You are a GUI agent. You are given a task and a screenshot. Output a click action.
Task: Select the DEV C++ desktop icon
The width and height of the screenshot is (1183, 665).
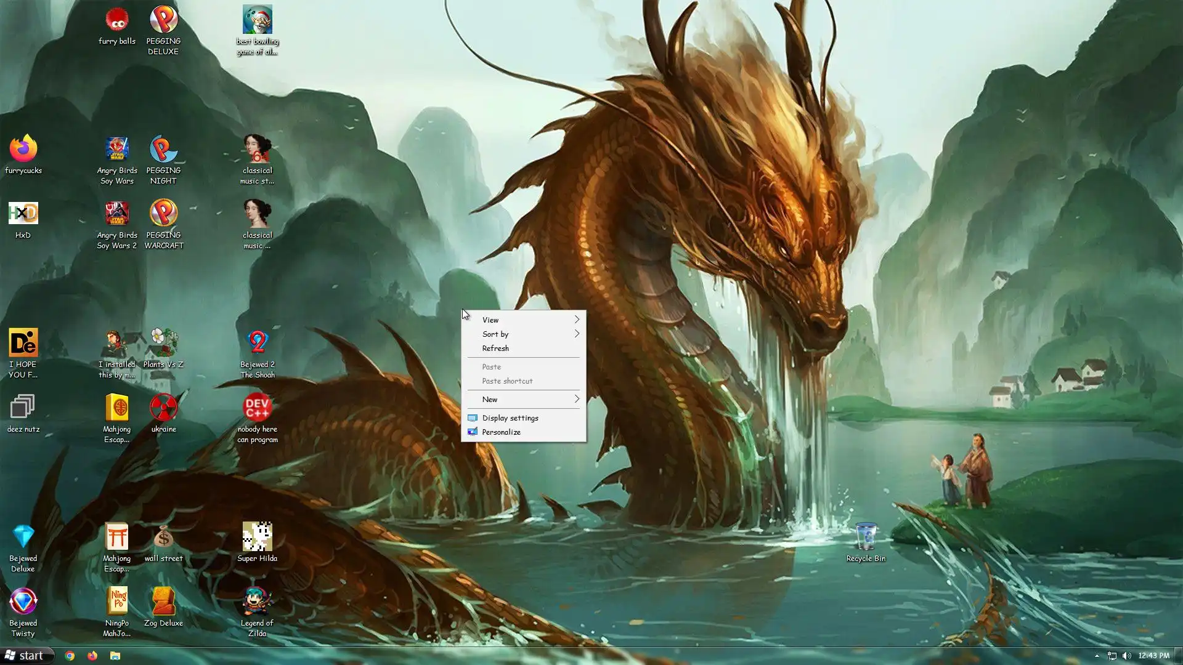click(x=257, y=408)
